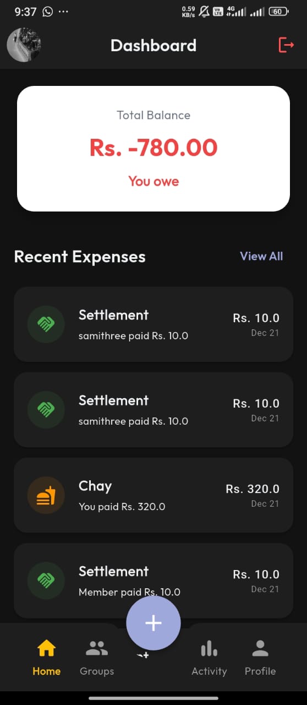Screen dimensions: 307x705
Task: Open Settlement where Member paid Rs. 10.0
Action: [x=153, y=581]
